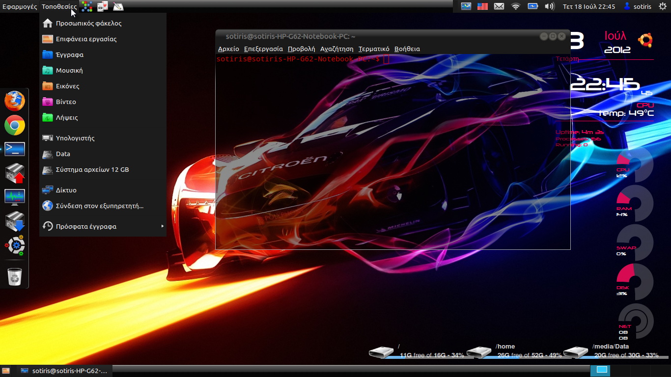Image resolution: width=671 pixels, height=377 pixels.
Task: Open the mail envelope indicator
Action: [x=499, y=6]
